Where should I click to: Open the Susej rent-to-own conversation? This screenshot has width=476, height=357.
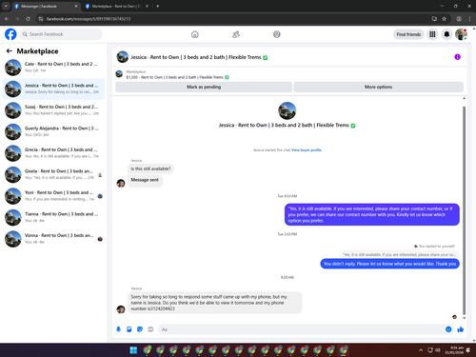tap(53, 110)
